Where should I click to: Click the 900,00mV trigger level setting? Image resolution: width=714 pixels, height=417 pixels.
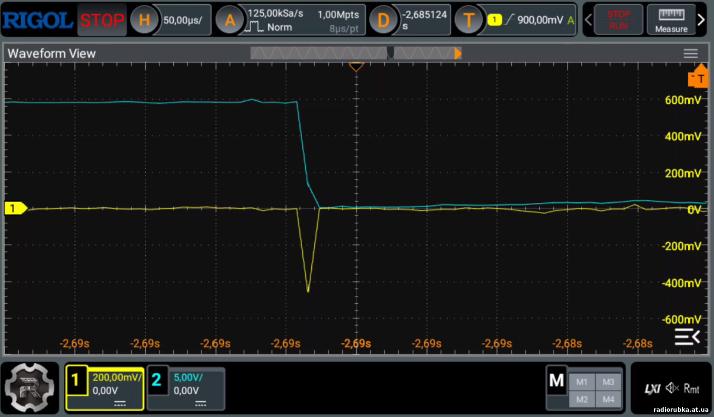[x=539, y=20]
